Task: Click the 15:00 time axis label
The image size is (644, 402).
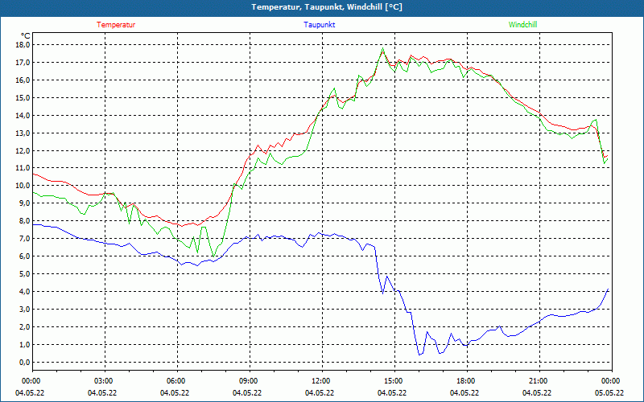Action: click(392, 381)
